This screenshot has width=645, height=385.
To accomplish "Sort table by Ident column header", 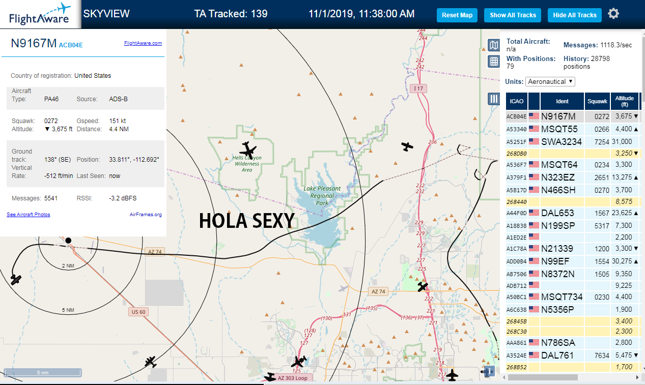I will (562, 101).
